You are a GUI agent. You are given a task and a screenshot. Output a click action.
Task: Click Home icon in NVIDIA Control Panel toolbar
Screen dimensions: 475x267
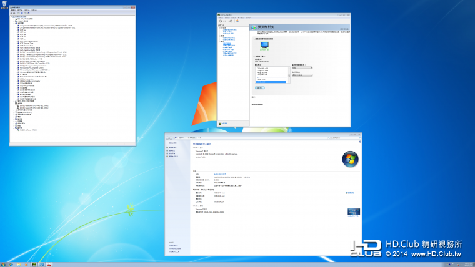[x=237, y=21]
